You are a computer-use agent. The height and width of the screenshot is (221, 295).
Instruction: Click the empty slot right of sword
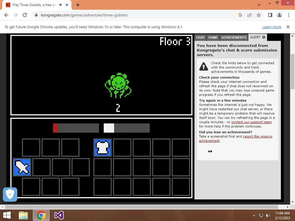(x=41, y=167)
